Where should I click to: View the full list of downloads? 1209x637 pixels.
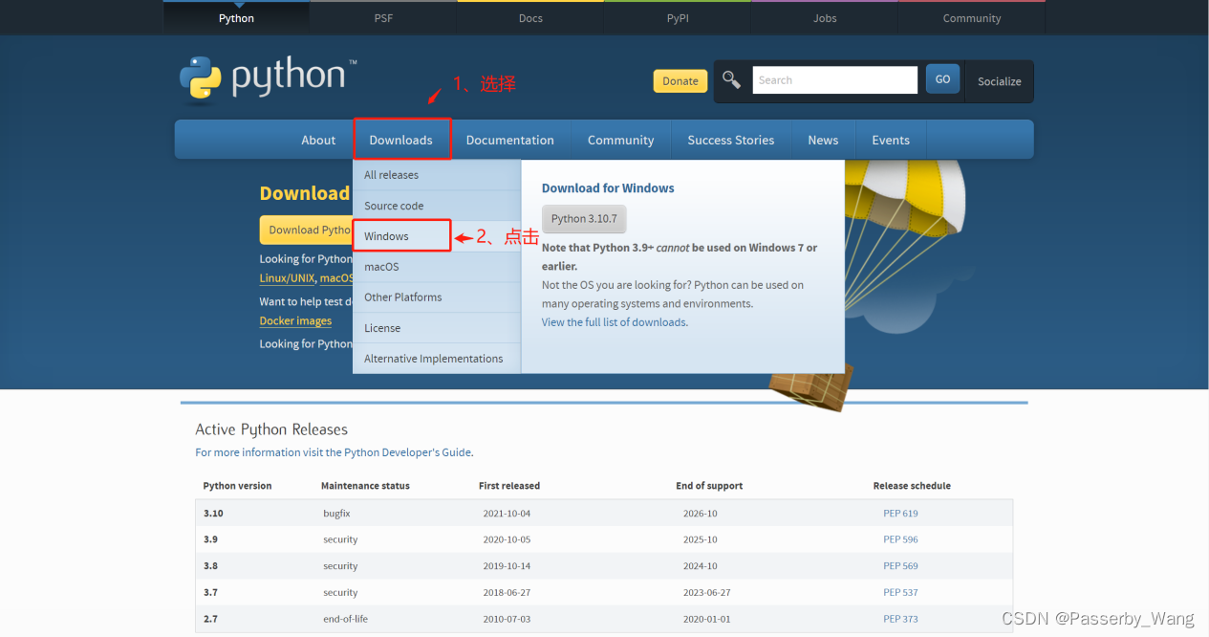[614, 321]
